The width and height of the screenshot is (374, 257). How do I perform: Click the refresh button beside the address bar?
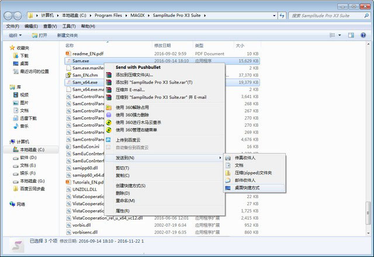(x=282, y=16)
